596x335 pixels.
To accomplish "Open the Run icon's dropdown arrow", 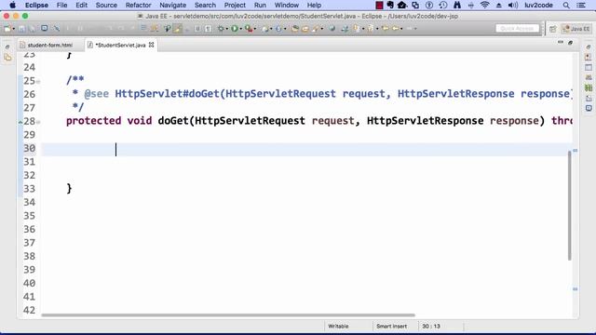I will point(241,29).
